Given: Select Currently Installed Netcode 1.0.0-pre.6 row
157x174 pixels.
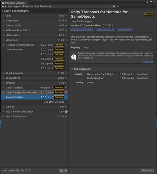Looking at the screenshot, I should pos(34,49).
